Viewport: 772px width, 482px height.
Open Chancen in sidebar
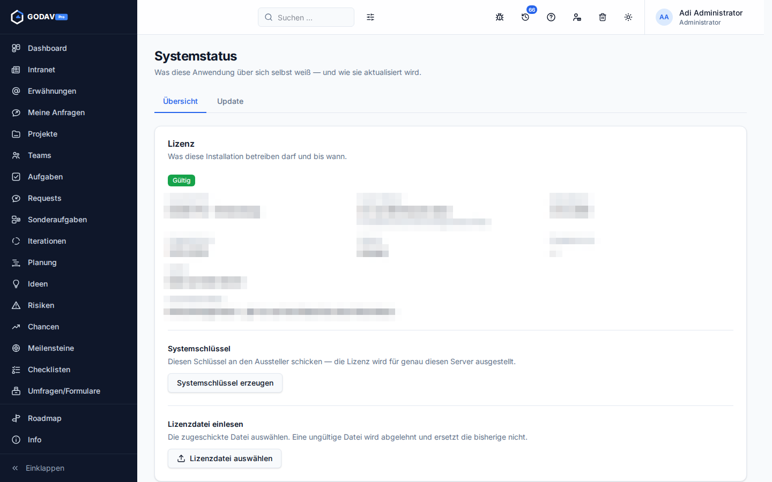click(69, 327)
